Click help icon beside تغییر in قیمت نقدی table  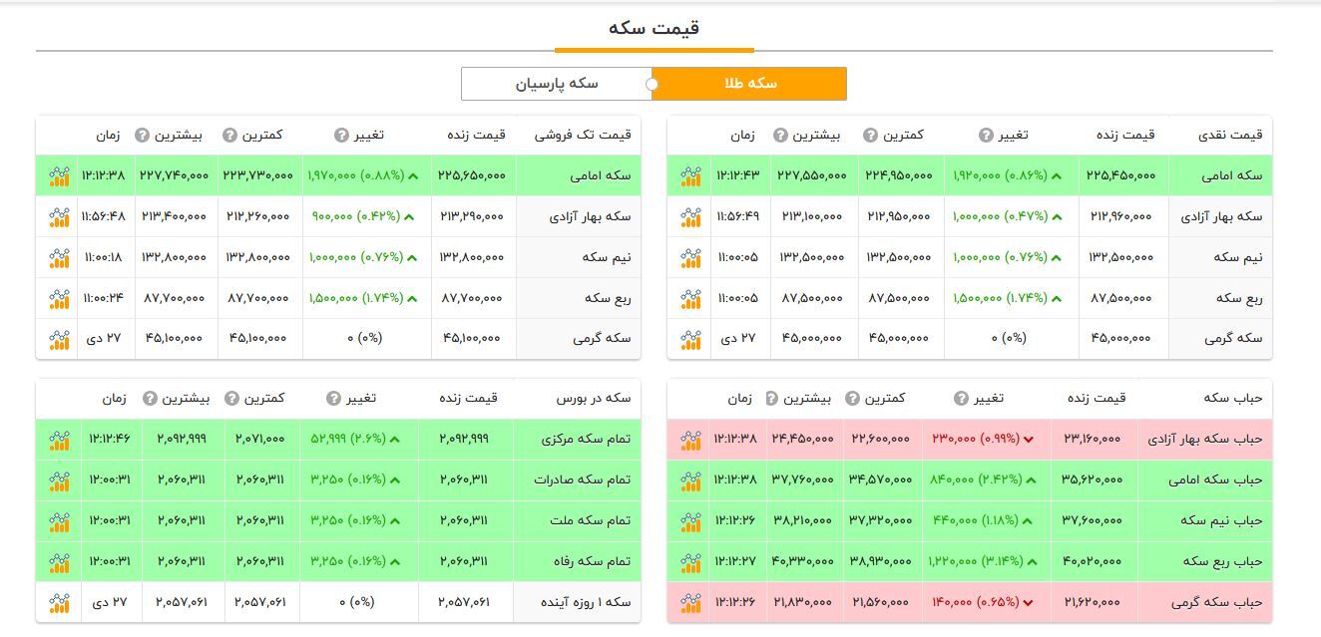[986, 136]
